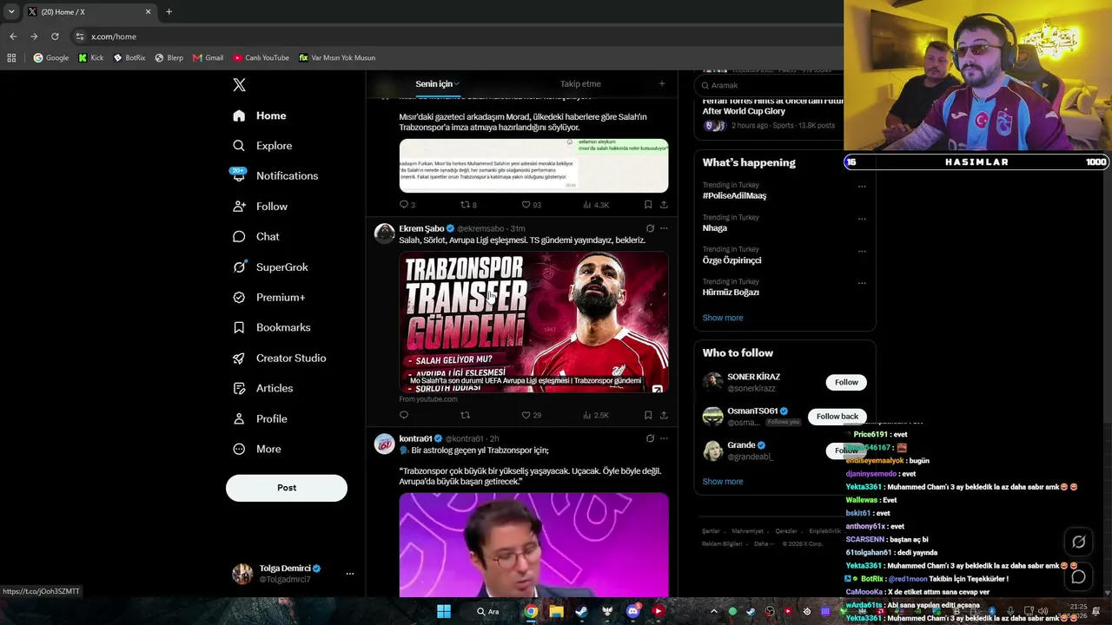Open Ekrem Şabo's profile avatar
This screenshot has height=625, width=1112.
384,234
